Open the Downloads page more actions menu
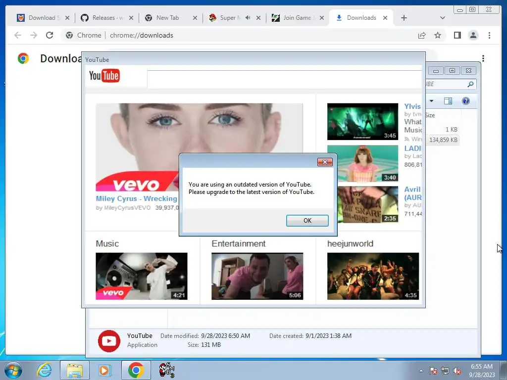507x380 pixels. coord(483,58)
